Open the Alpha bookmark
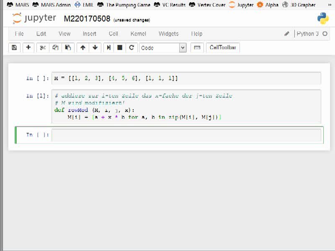 point(268,5)
